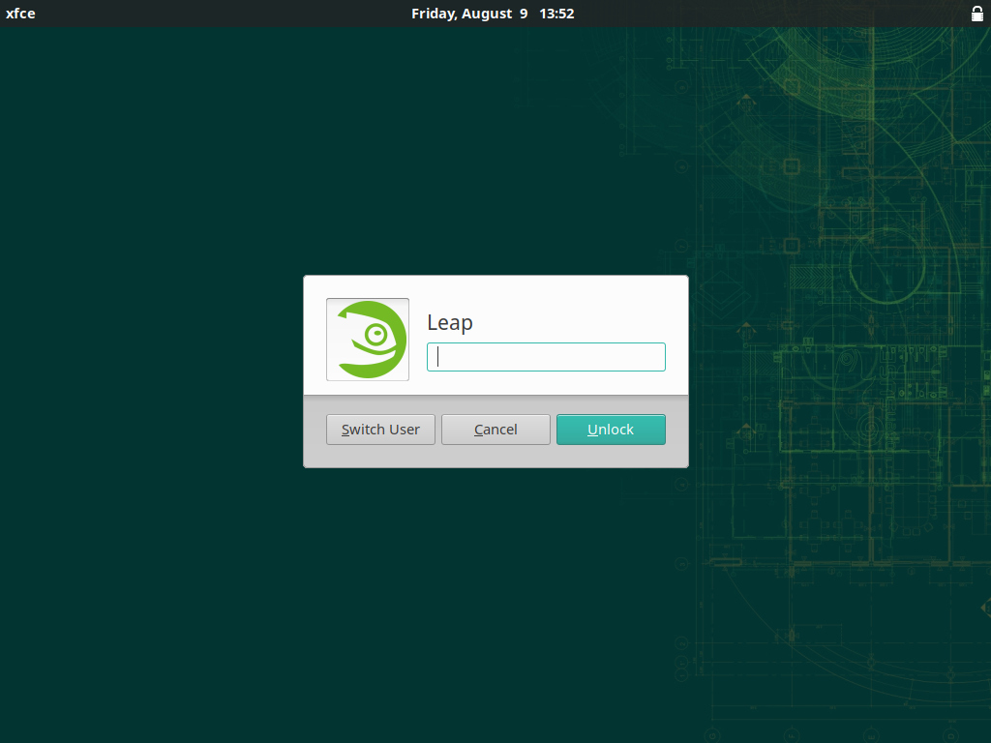Click the plain dark green background at left
Viewport: 991px width, 743px height.
[145, 387]
